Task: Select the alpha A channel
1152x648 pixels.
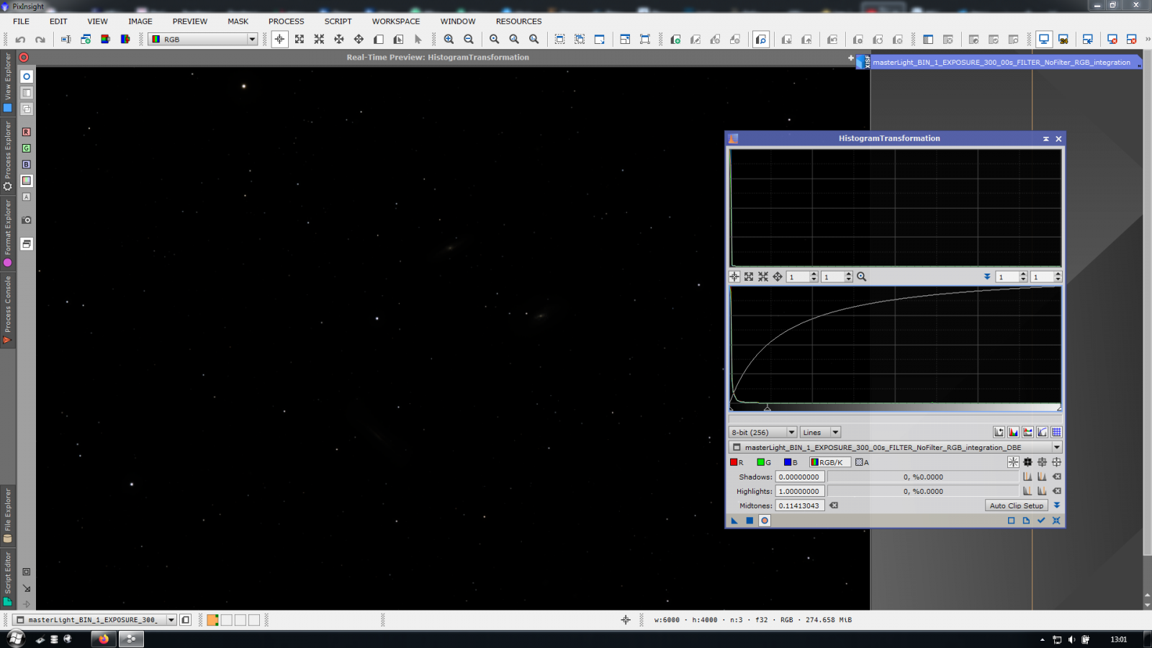Action: point(863,462)
